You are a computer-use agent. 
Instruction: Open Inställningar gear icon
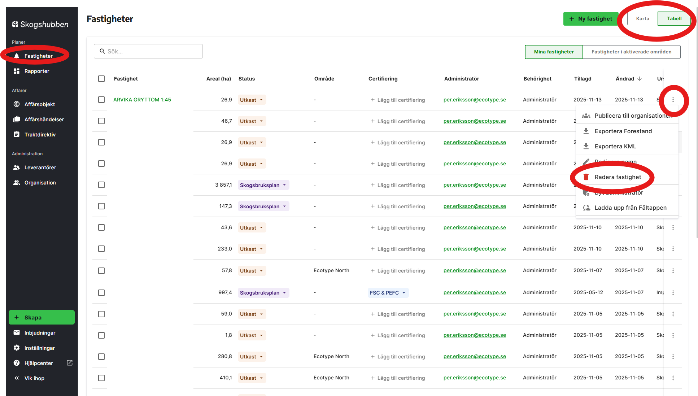17,348
